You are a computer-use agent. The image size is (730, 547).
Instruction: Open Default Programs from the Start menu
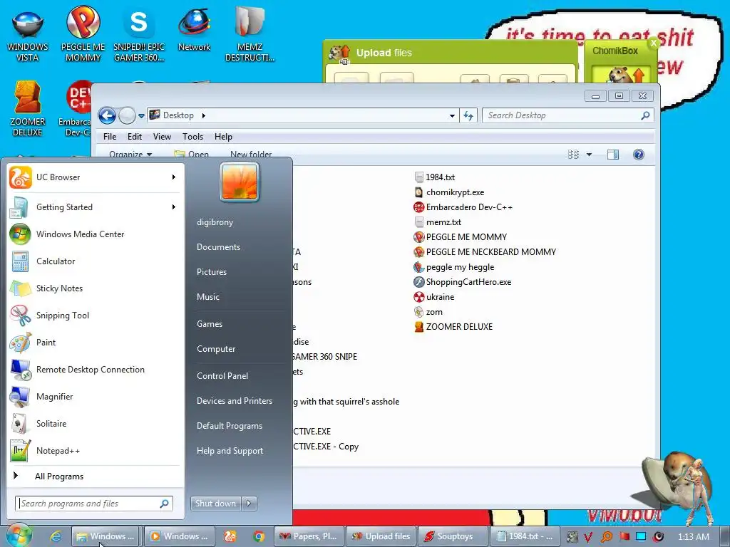pyautogui.click(x=230, y=426)
